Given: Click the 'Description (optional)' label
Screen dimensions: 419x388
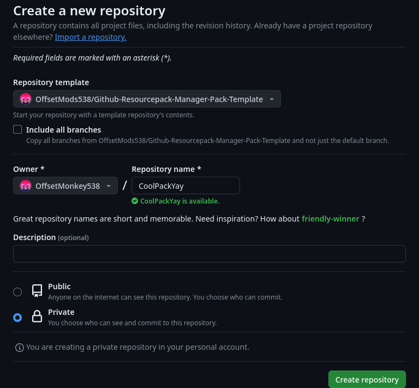Looking at the screenshot, I should tap(51, 237).
